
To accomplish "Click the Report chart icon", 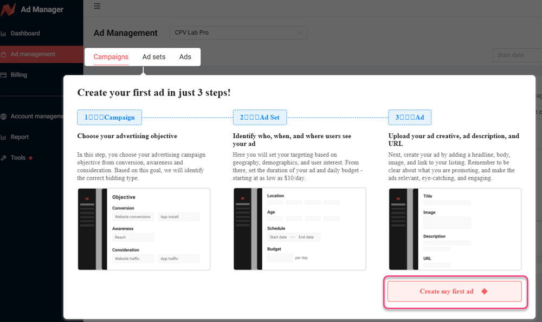I will pos(4,137).
